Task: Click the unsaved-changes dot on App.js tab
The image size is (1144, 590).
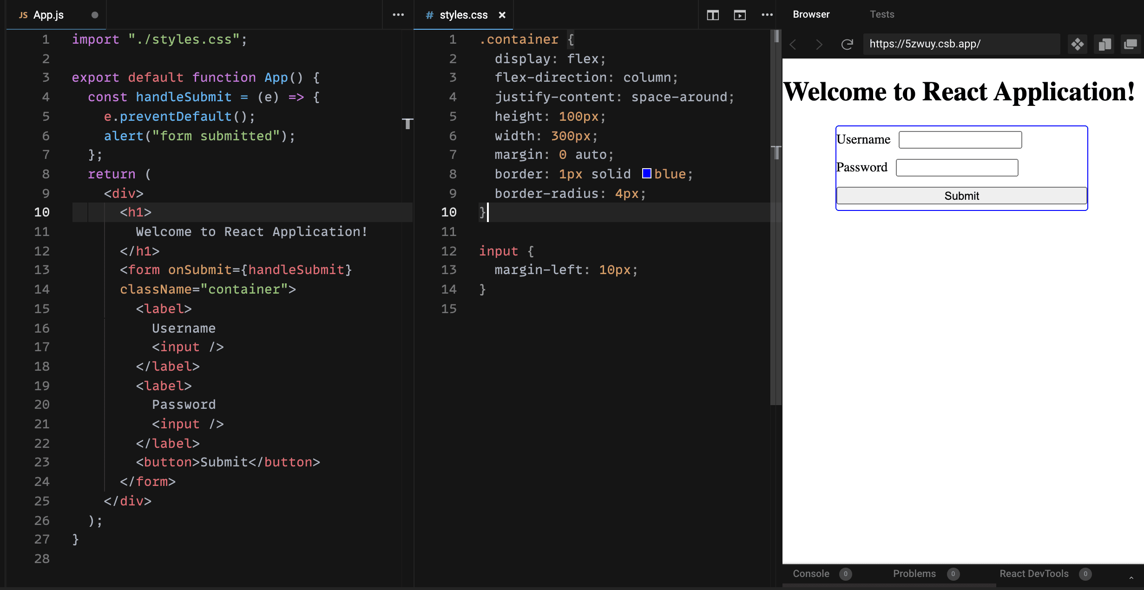Action: coord(95,15)
